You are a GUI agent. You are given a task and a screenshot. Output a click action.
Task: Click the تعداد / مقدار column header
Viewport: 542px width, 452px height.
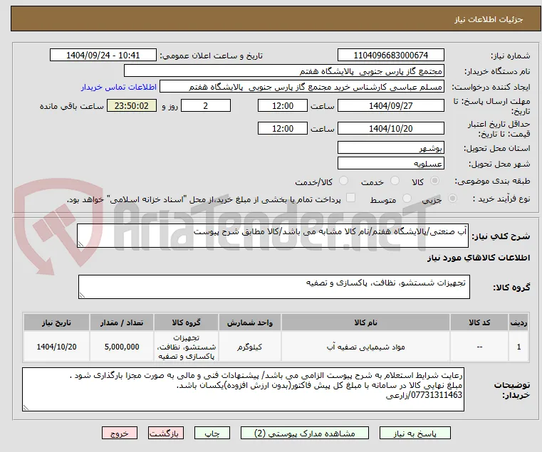point(122,322)
